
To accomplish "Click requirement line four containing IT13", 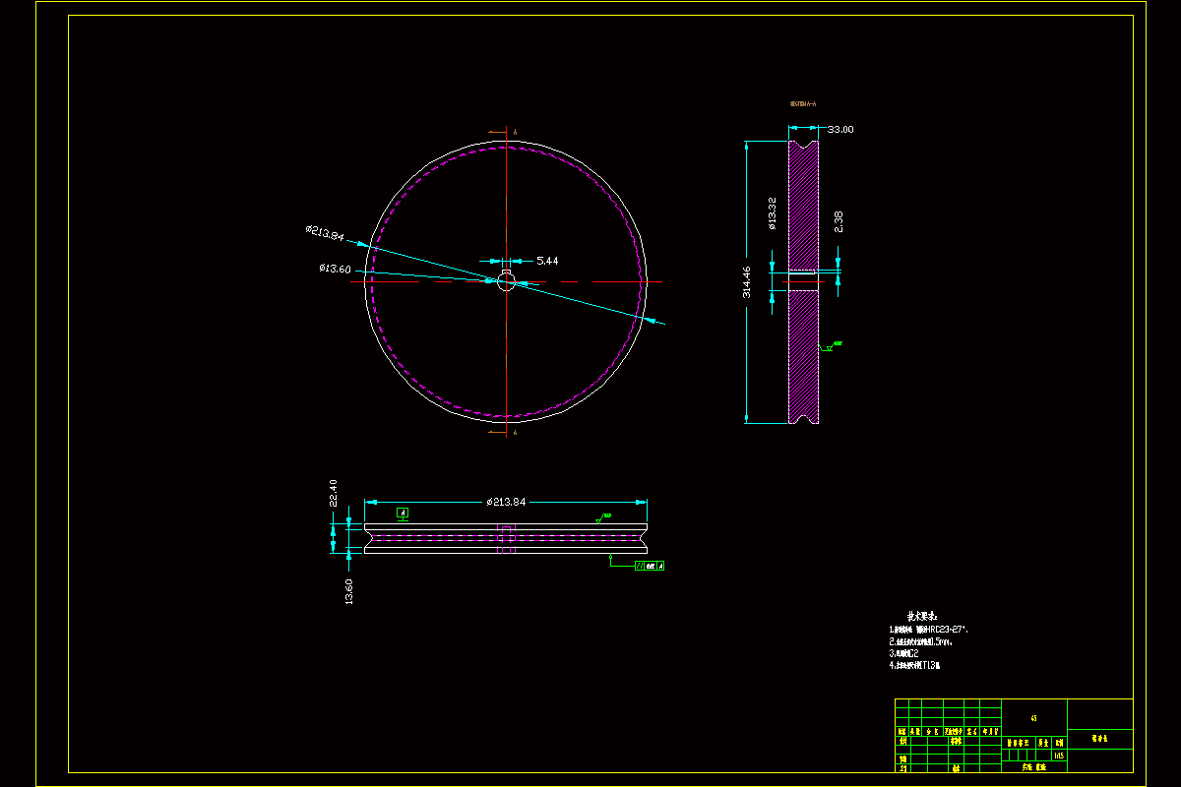I will coord(914,666).
